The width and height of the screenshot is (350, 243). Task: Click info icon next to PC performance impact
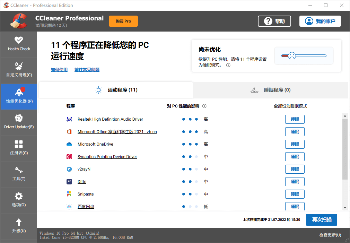204,106
